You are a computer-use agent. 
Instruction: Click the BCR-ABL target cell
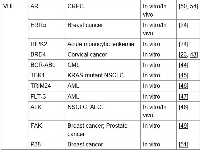47,65
